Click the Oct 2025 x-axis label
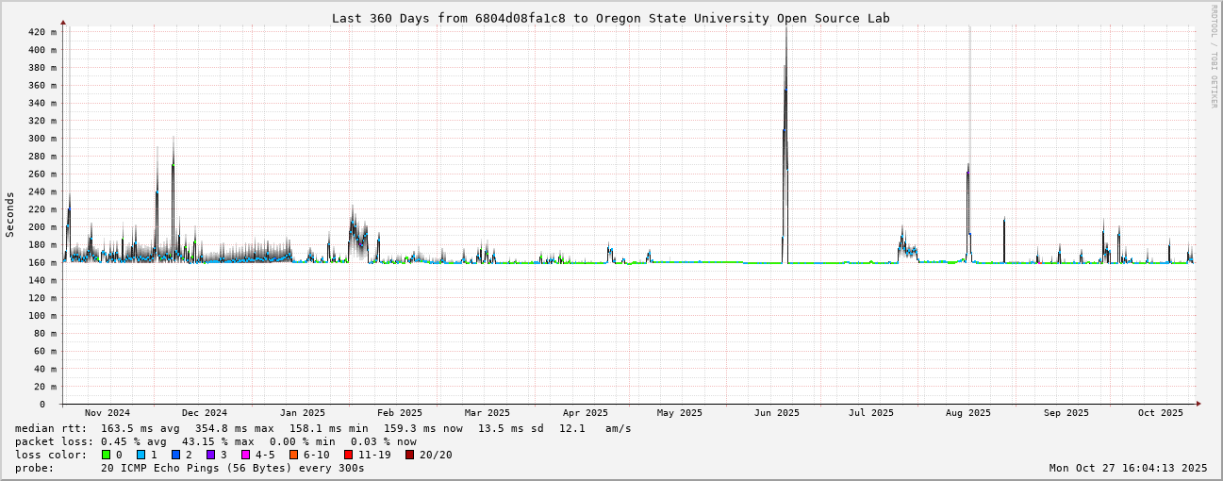Image resolution: width=1223 pixels, height=481 pixels. pyautogui.click(x=1160, y=413)
